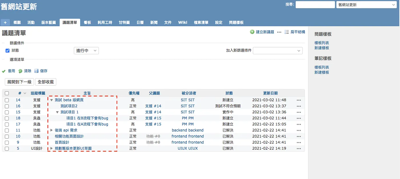Open the 看板 tab
The image size is (400, 179).
[87, 23]
